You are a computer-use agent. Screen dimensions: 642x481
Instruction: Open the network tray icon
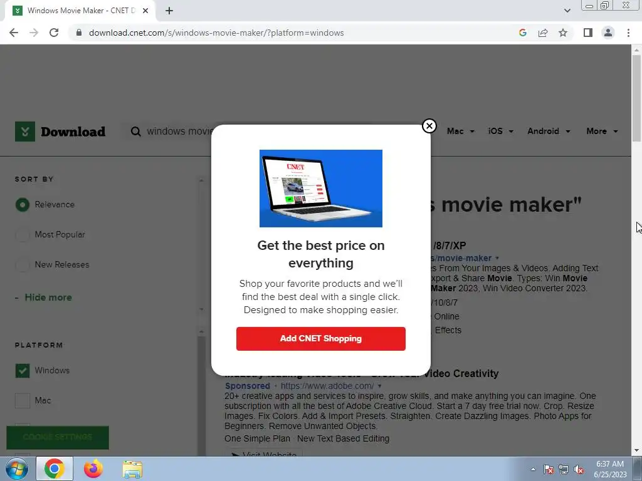point(564,469)
